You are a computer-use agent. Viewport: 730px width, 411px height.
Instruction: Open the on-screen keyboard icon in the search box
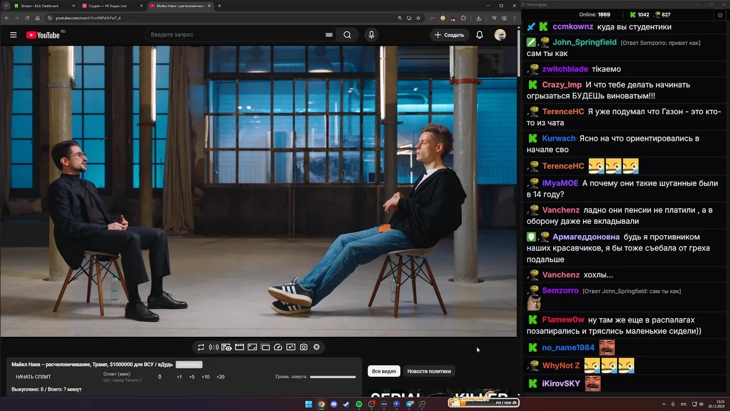328,35
